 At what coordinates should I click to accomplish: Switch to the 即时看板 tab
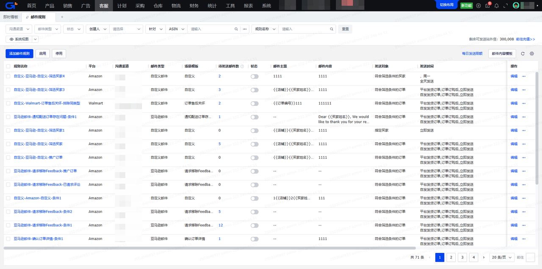tap(11, 17)
